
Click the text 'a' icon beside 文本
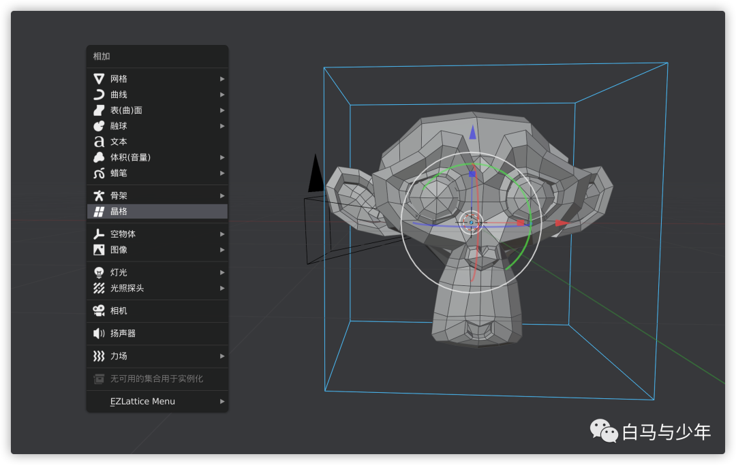(x=99, y=142)
